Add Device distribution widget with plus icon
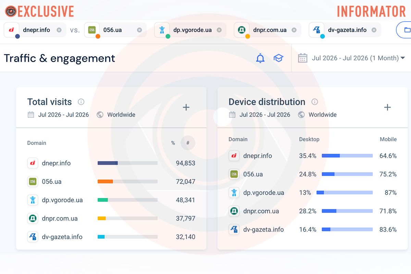The image size is (411, 274). click(x=387, y=108)
